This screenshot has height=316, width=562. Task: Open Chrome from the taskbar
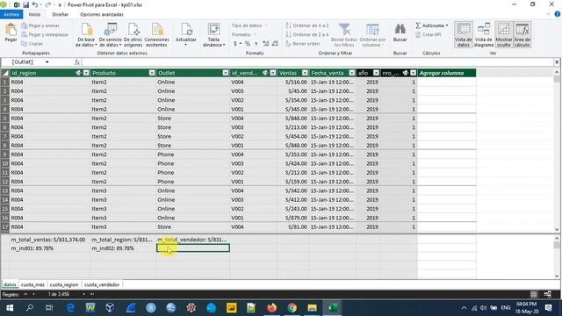[x=292, y=308]
